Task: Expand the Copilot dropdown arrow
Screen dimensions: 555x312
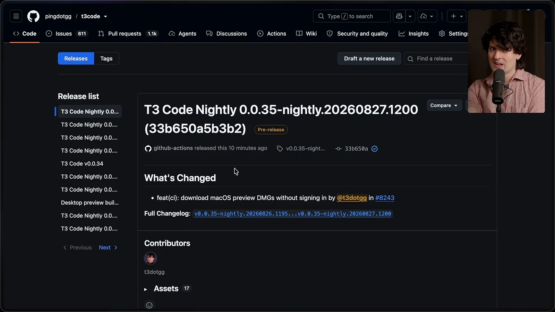Action: [x=410, y=16]
